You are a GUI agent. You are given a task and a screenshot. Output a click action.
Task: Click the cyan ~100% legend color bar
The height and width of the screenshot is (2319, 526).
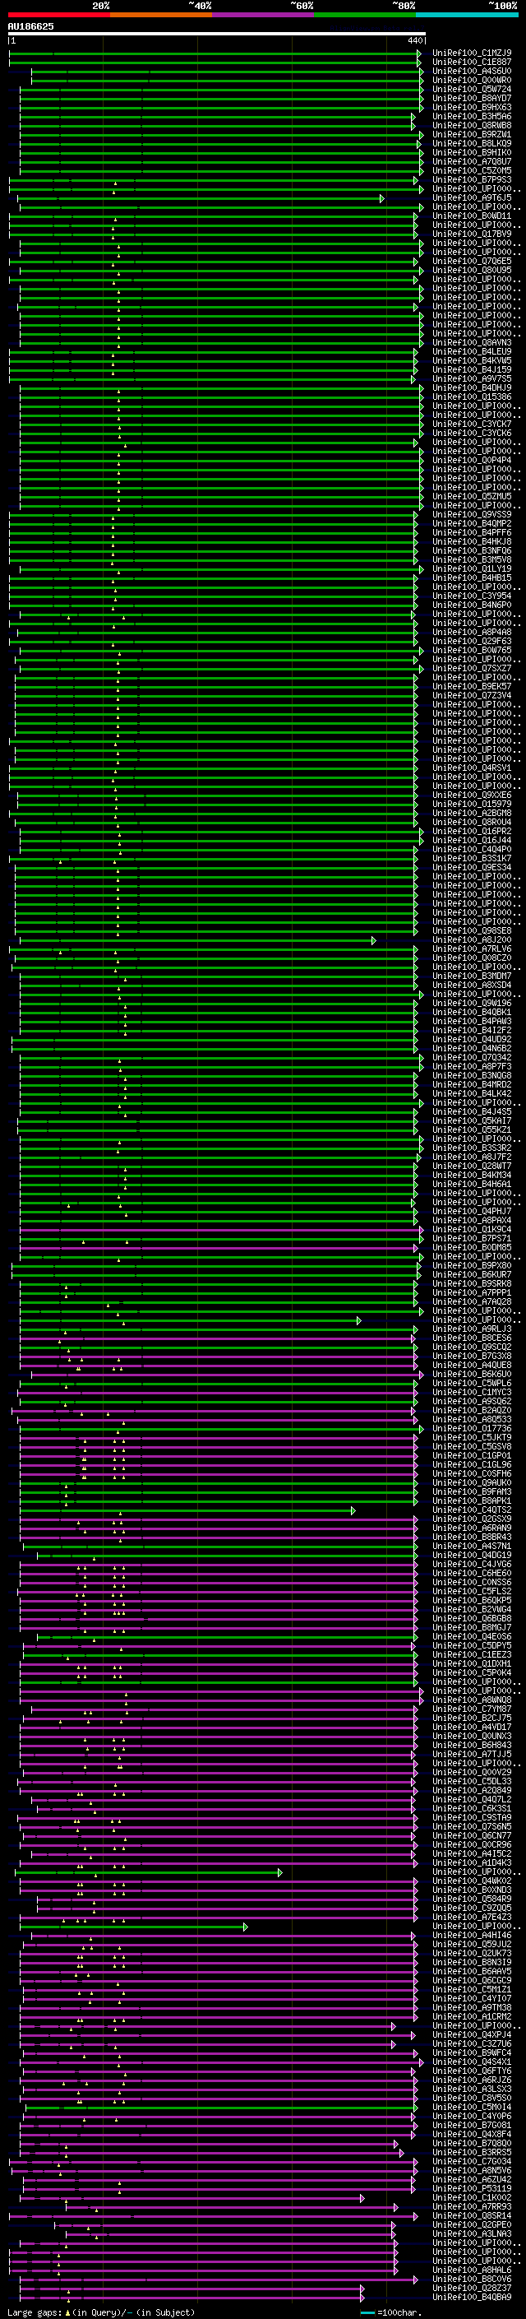tap(467, 15)
